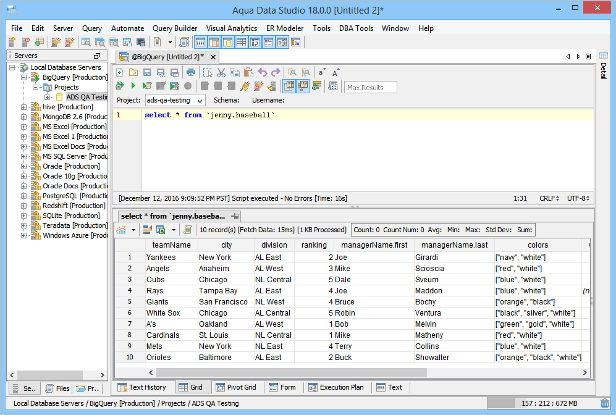Collapse the Local Database Servers tree node

coord(12,67)
